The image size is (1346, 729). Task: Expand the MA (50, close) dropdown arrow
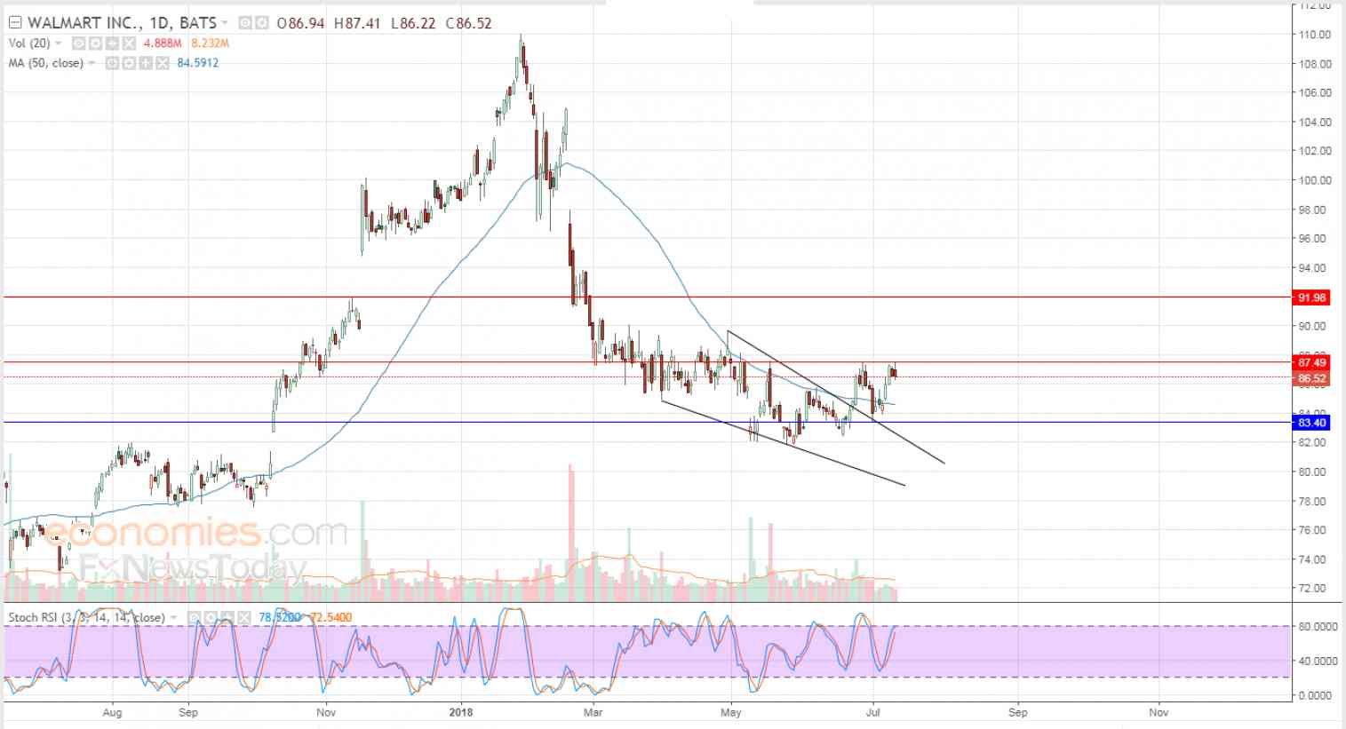[x=92, y=63]
